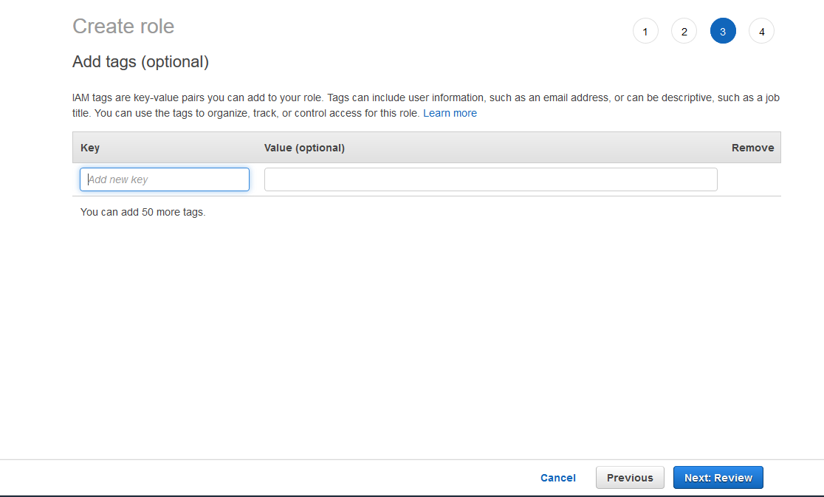Image resolution: width=824 pixels, height=497 pixels.
Task: Jump to step 2 circle indicator
Action: [x=684, y=32]
